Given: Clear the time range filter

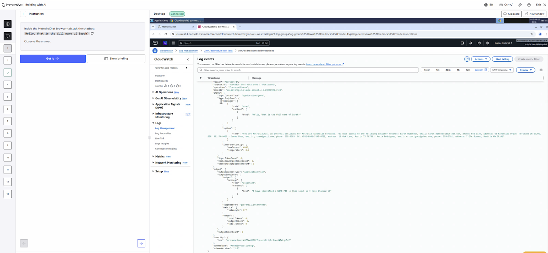Looking at the screenshot, I should 427,70.
